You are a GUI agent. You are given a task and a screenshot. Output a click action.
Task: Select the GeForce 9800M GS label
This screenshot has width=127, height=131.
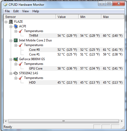[x=32, y=59]
